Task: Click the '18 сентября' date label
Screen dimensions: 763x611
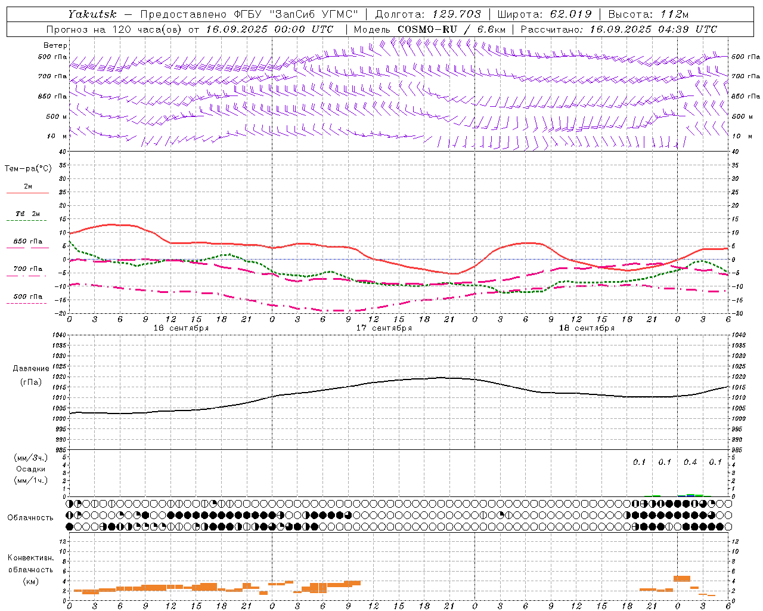Action: coord(587,328)
